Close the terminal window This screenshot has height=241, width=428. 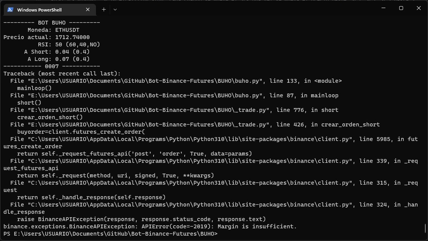coord(418,8)
